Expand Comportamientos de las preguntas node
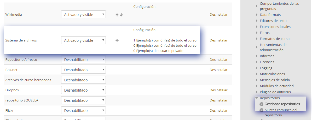Viewport: 312px width, 120px height. 257,6
